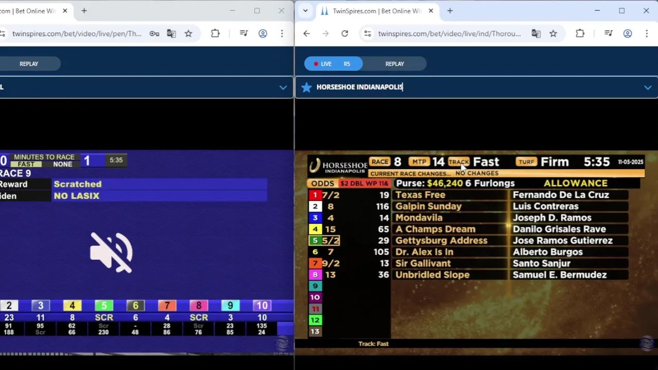The height and width of the screenshot is (370, 658).
Task: Click horse name Galpin Sunday
Action: 428,206
